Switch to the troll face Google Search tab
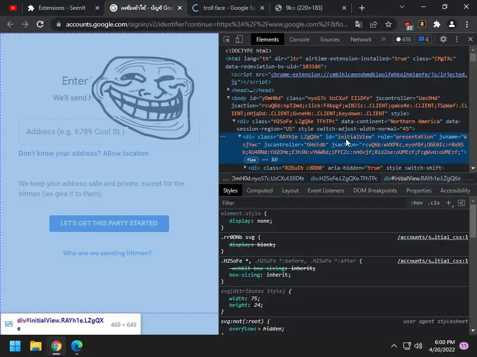Screen dimensions: 477x357 pyautogui.click(x=229, y=8)
